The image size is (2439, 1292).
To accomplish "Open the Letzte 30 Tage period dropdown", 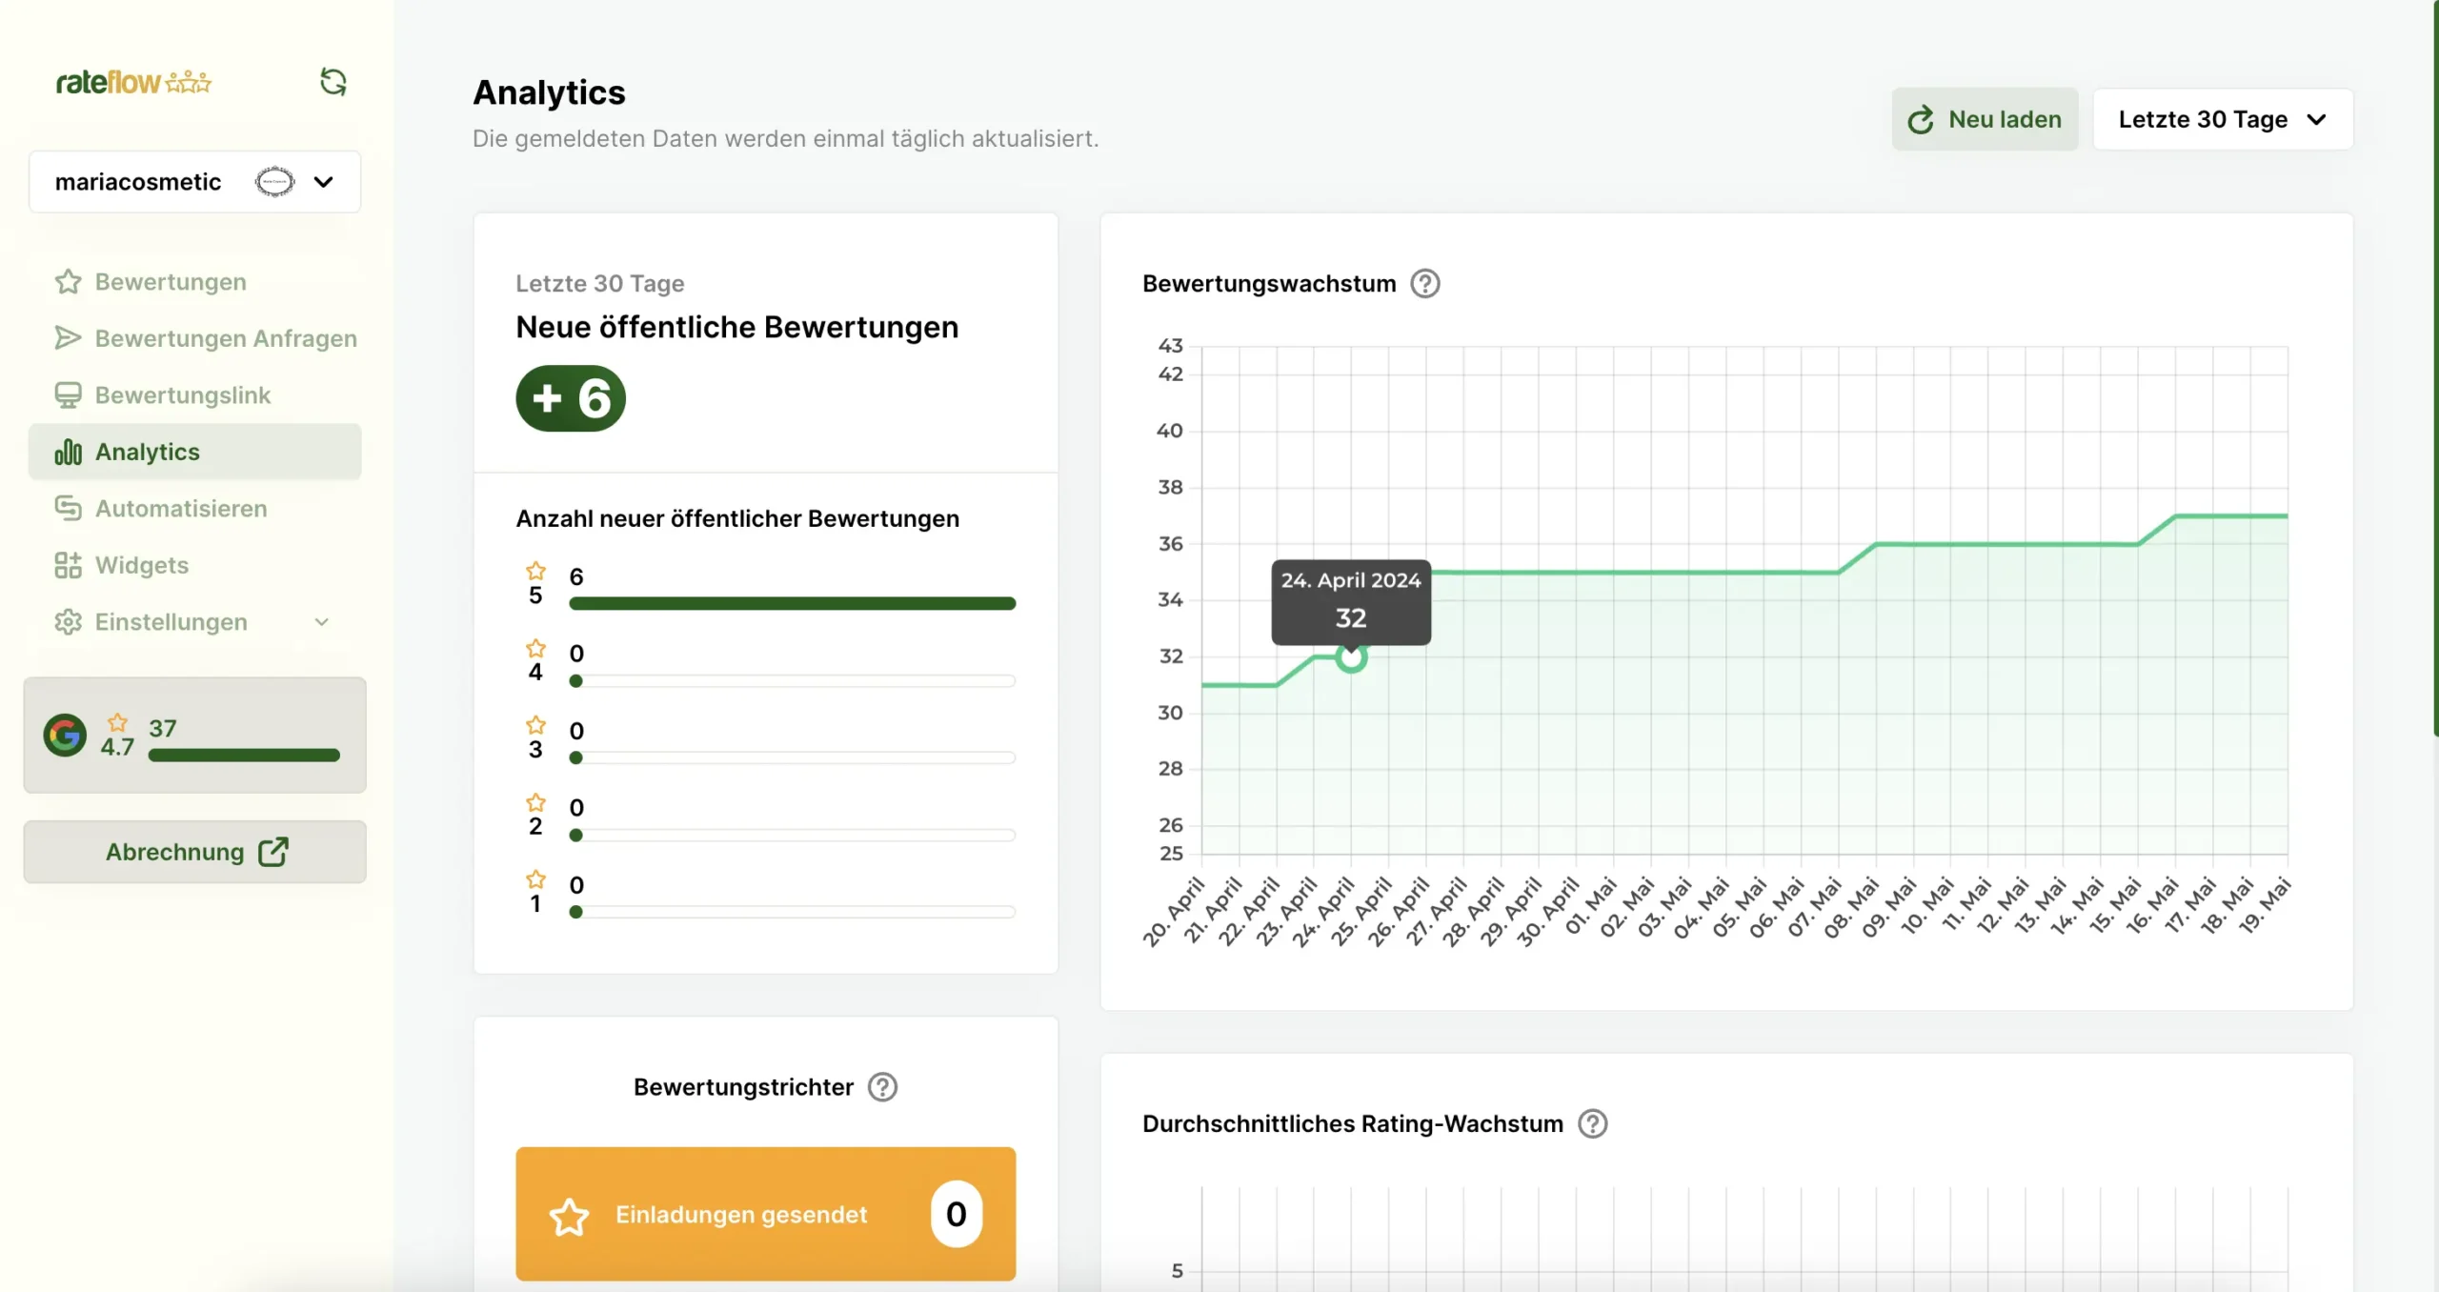I will coord(2222,119).
